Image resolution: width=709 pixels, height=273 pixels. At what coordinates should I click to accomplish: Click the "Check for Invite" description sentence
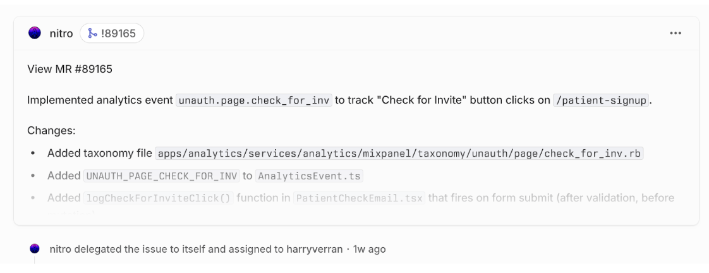(x=442, y=100)
